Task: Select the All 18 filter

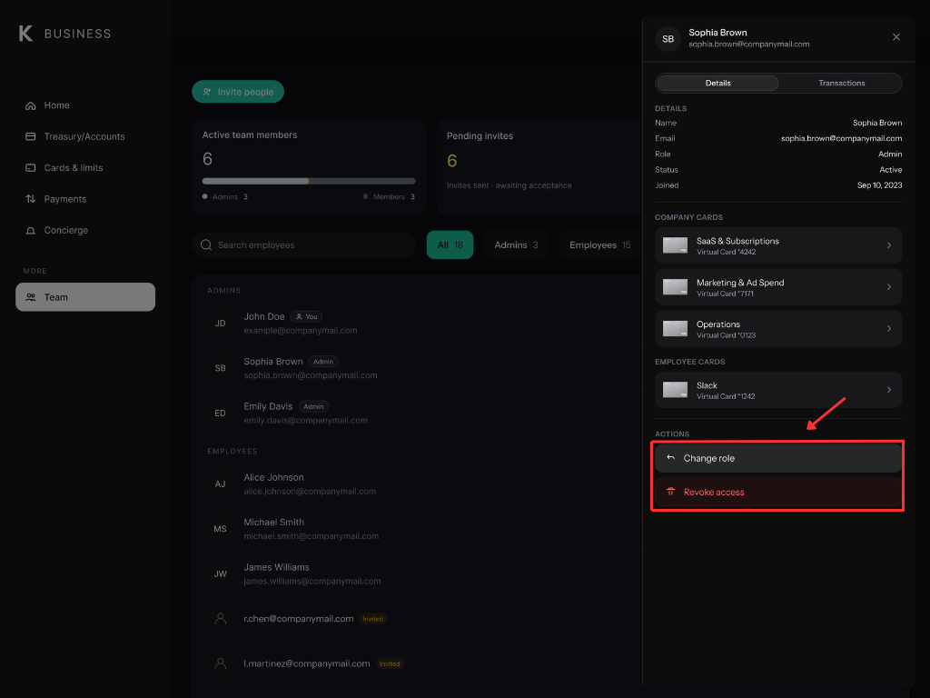Action: (450, 245)
